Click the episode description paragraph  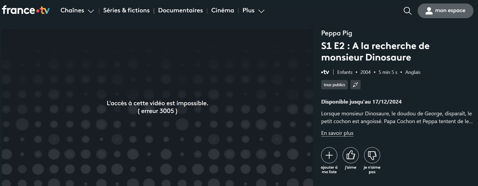click(397, 117)
